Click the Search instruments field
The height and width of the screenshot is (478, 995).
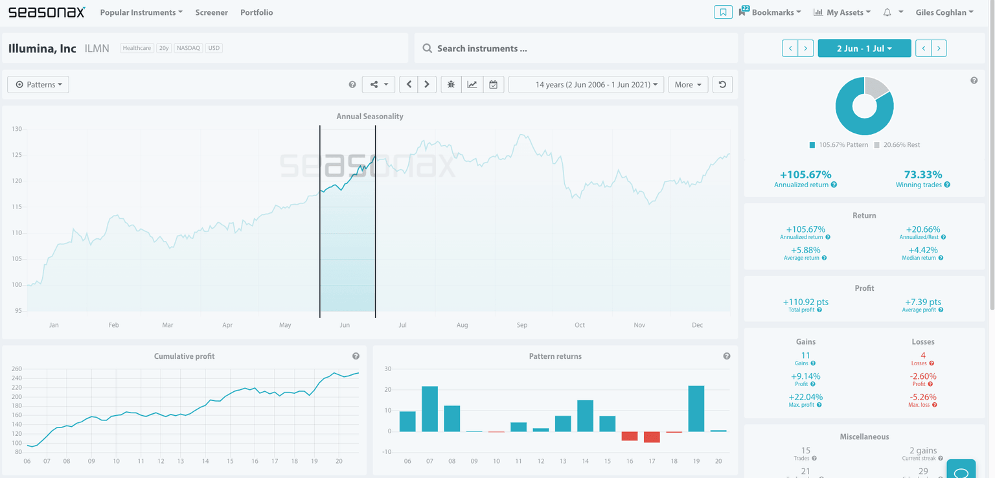[575, 49]
